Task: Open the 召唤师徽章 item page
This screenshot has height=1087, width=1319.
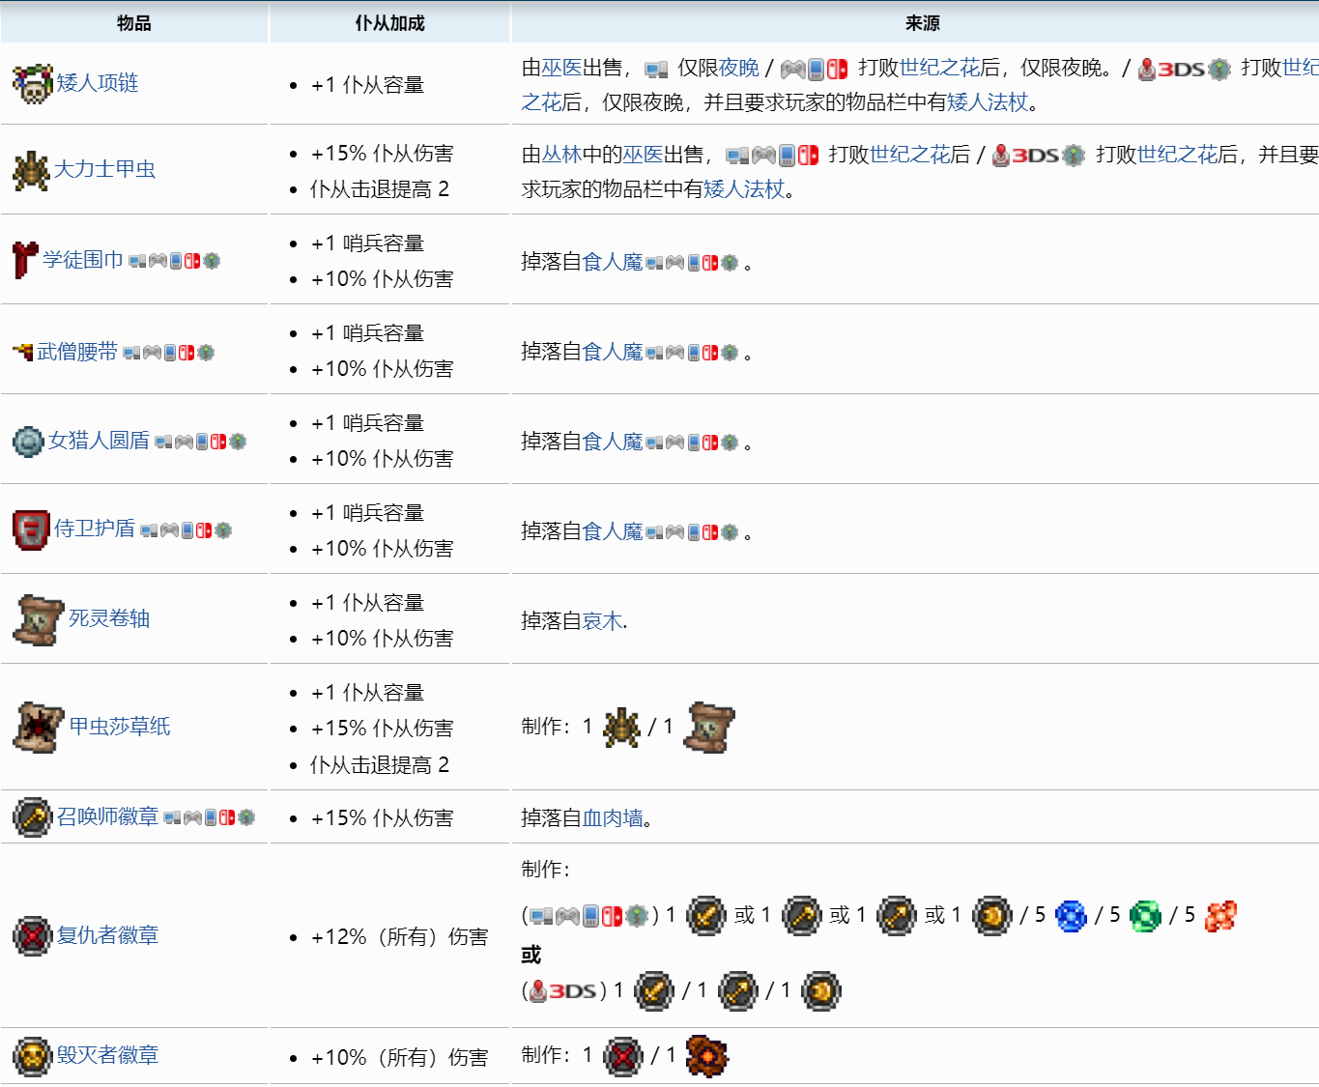Action: coord(107,816)
